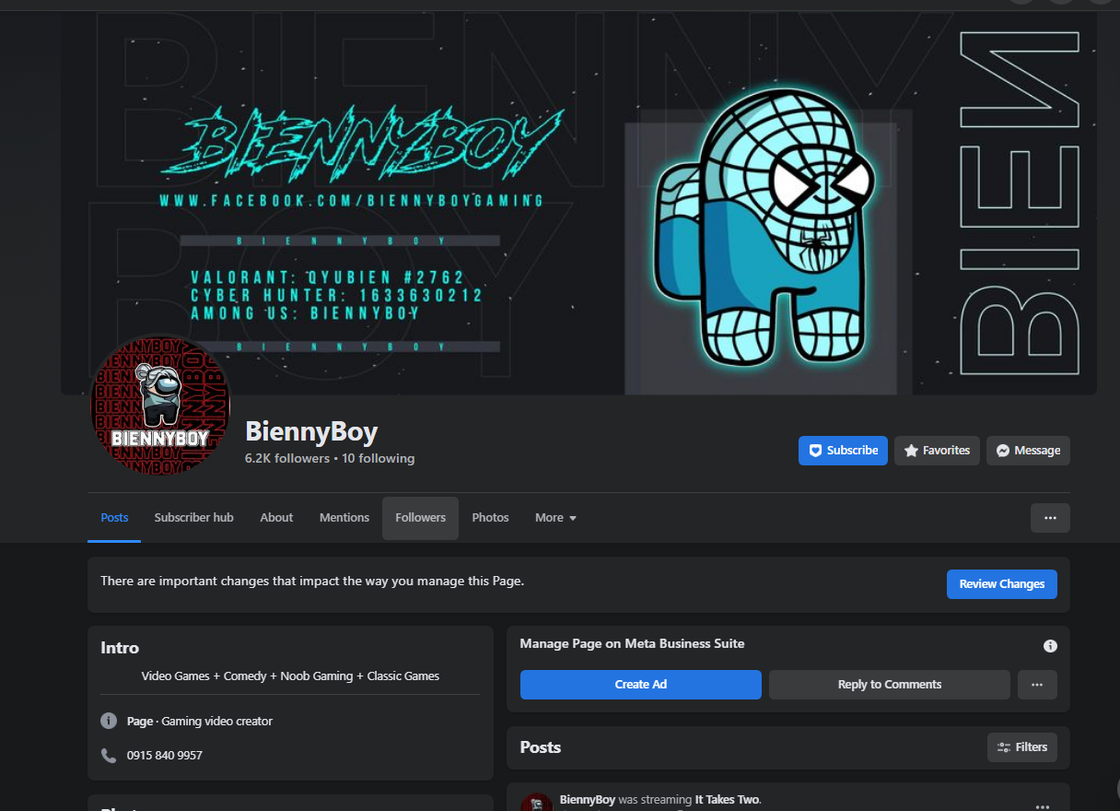The width and height of the screenshot is (1120, 811).
Task: Click the star icon in Favorites
Action: tap(911, 451)
